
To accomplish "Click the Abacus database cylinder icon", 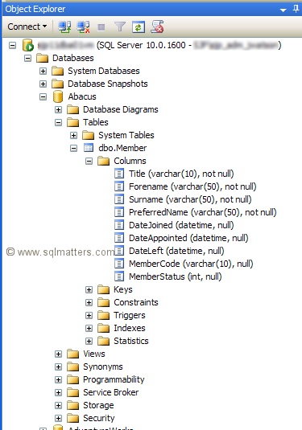I will pyautogui.click(x=58, y=96).
